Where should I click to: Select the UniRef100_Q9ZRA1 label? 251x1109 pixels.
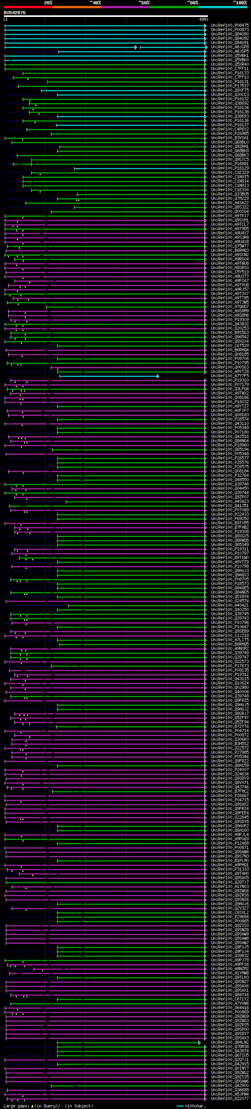point(230,146)
